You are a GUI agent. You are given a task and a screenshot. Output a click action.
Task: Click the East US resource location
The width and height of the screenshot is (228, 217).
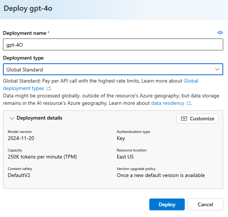[x=125, y=157]
